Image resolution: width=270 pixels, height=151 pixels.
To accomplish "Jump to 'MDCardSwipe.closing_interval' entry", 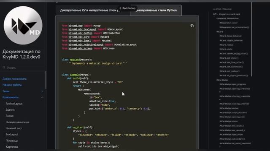I will tap(234, 104).
